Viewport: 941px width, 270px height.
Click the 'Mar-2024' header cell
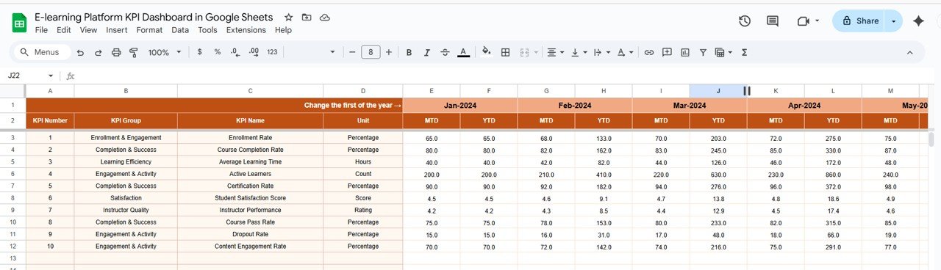pos(690,106)
